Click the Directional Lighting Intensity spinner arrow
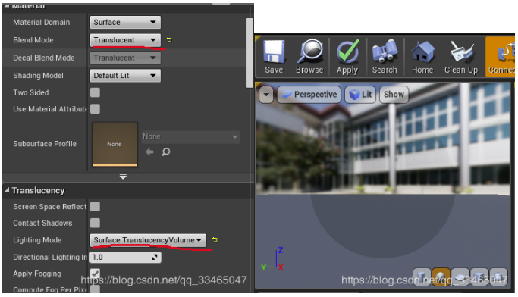Image resolution: width=518 pixels, height=297 pixels. [154, 257]
